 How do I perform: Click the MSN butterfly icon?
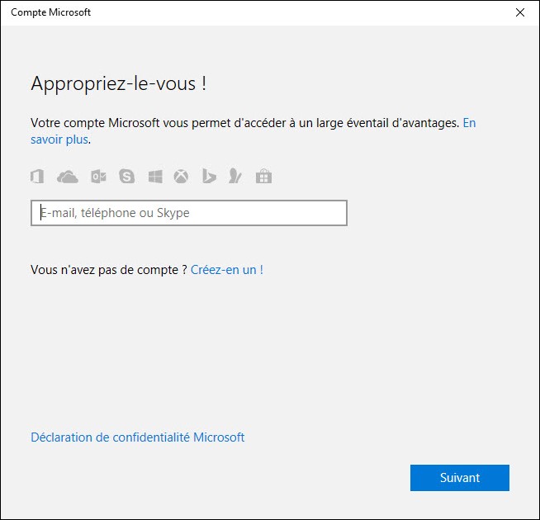click(236, 176)
